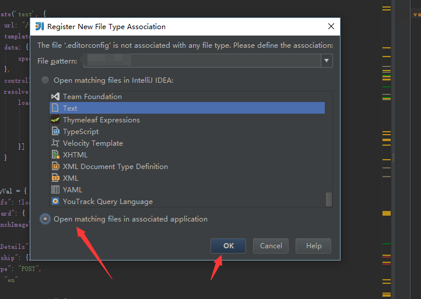Click the XML file type icon
Viewport: 421px width, 299px height.
coord(55,178)
